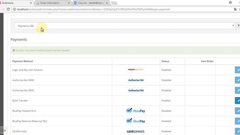
Task: Open the site information icon in address bar
Action: (14, 9)
